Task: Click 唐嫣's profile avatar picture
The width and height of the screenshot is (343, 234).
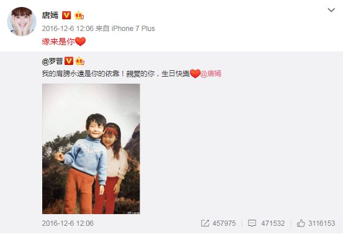Action: tap(22, 22)
